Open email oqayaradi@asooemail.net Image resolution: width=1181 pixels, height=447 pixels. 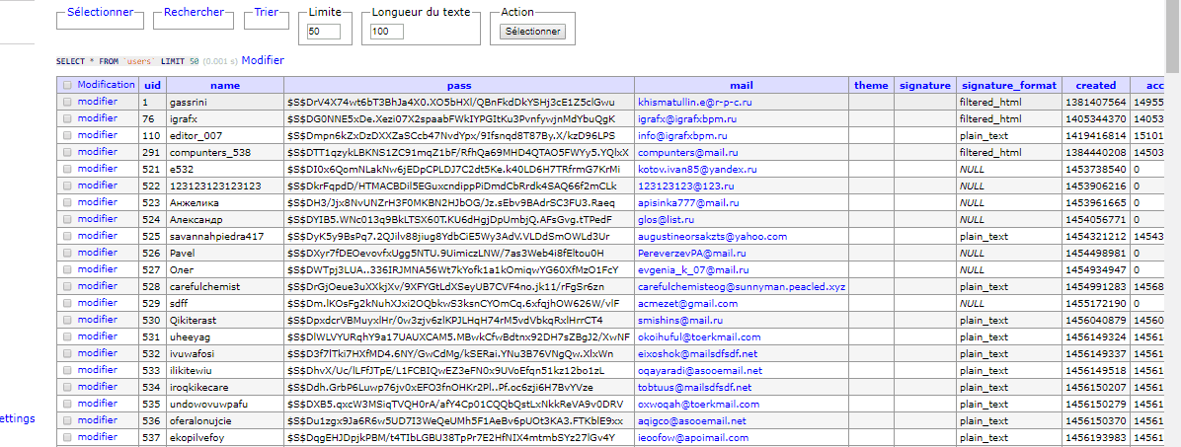pos(700,370)
